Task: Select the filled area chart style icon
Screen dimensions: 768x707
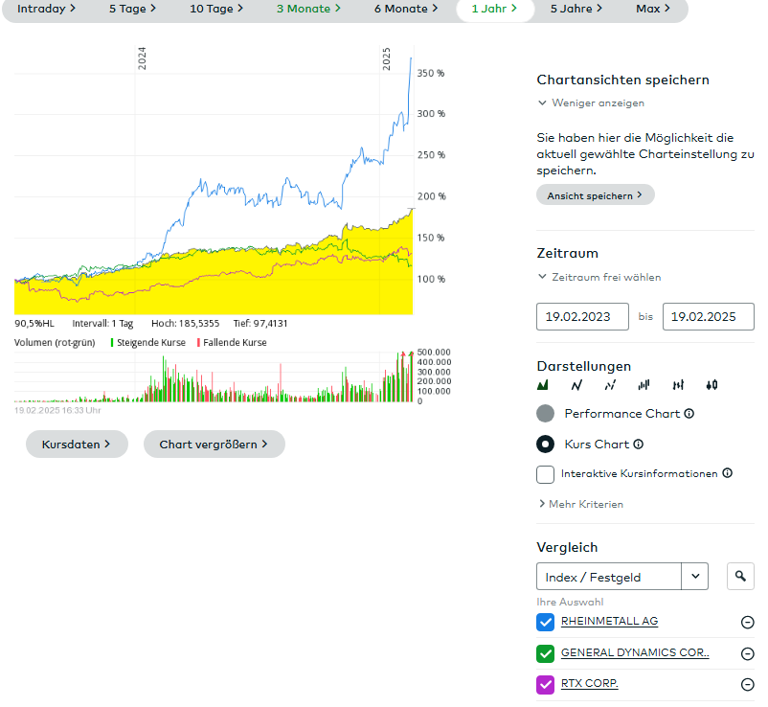Action: tap(543, 385)
